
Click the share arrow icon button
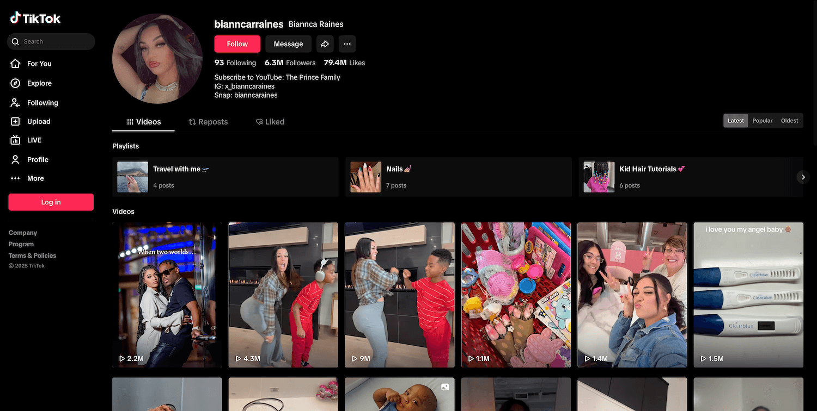325,44
